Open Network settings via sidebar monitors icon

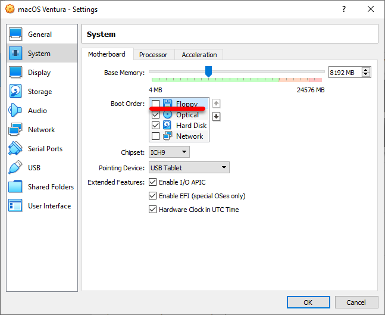(x=15, y=129)
